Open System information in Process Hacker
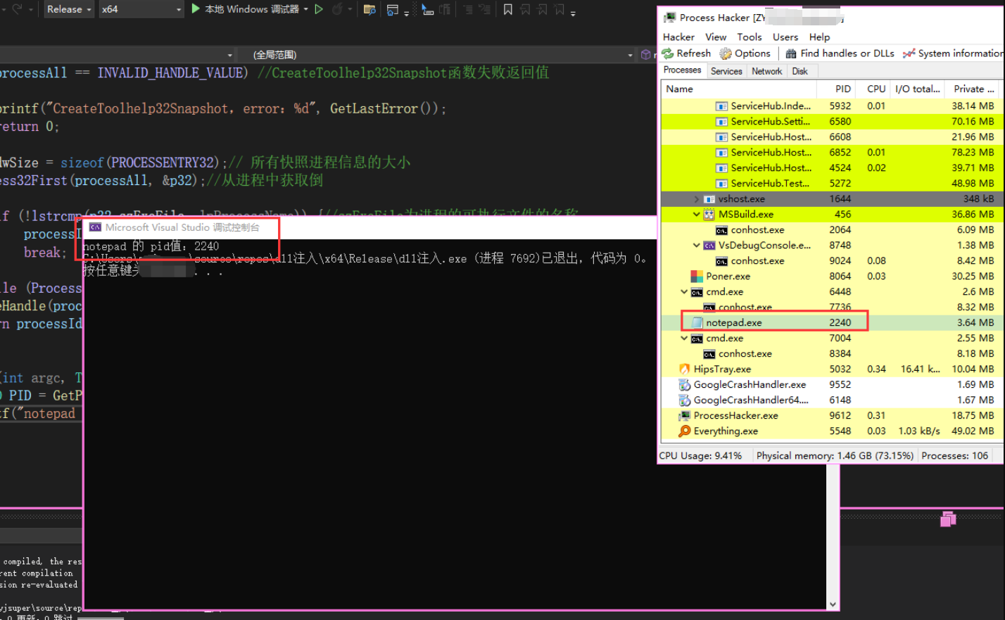1005x620 pixels. click(x=953, y=53)
